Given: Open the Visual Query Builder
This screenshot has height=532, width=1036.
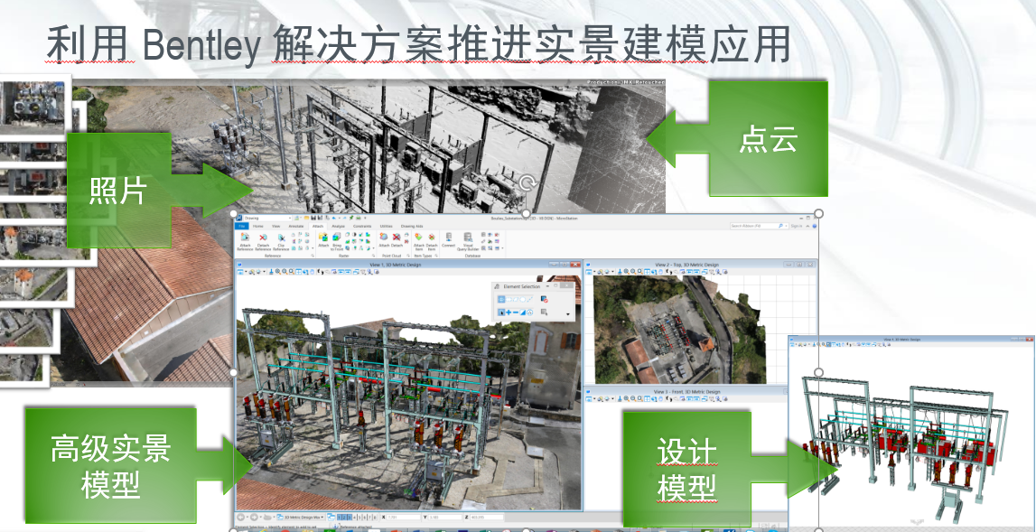Looking at the screenshot, I should click(468, 241).
